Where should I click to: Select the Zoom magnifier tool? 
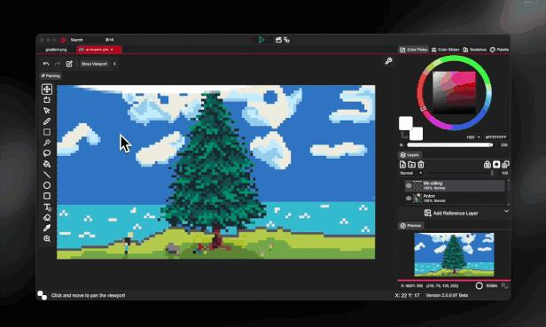coord(47,239)
